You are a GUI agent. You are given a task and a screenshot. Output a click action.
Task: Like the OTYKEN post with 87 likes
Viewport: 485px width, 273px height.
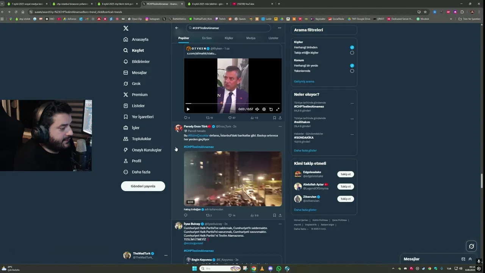(x=232, y=118)
